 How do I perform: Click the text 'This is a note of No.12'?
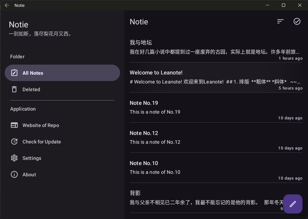(155, 142)
